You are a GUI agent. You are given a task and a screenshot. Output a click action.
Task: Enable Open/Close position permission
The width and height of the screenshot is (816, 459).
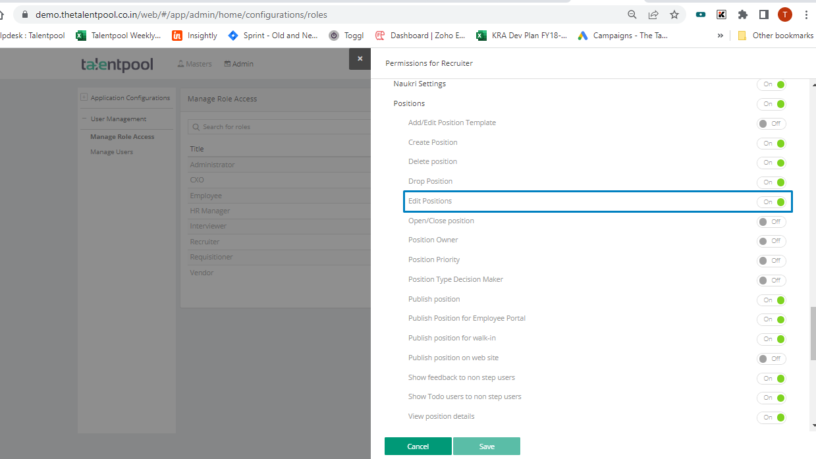coord(771,221)
